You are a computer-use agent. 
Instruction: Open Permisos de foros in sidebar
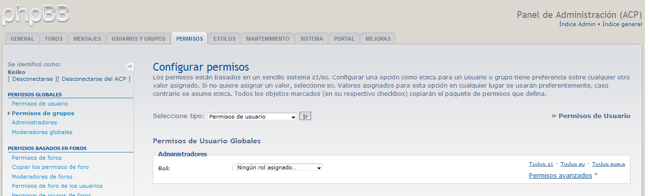point(36,158)
